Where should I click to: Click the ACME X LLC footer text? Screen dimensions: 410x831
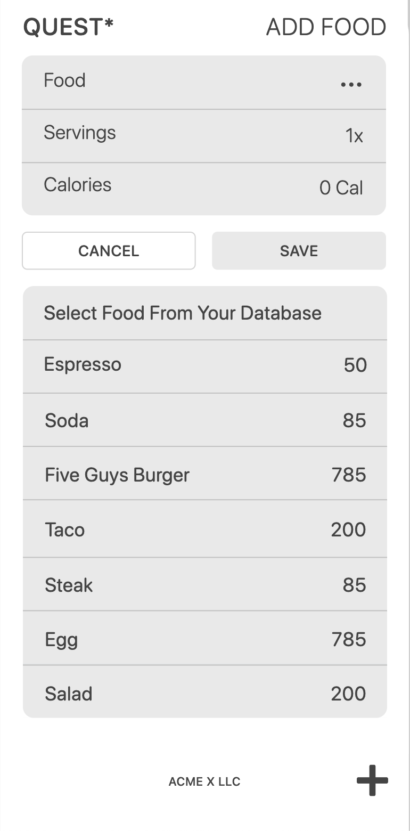click(x=204, y=781)
